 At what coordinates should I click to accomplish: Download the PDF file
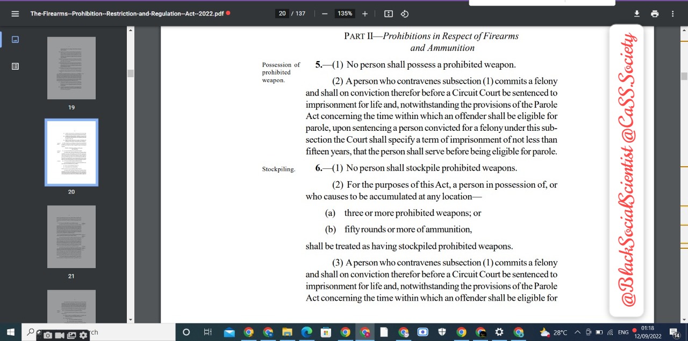(637, 13)
